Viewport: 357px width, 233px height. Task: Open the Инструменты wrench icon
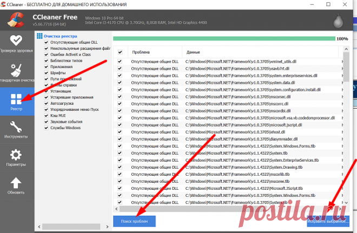point(16,127)
